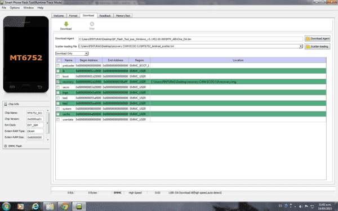The height and width of the screenshot is (211, 338).
Task: Open the Download Only mode dropdown
Action: click(72, 53)
